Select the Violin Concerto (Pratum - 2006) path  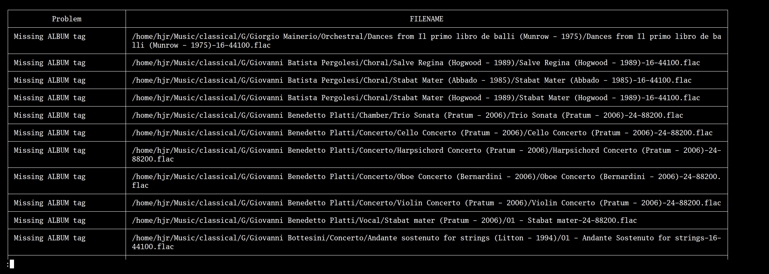(x=426, y=203)
